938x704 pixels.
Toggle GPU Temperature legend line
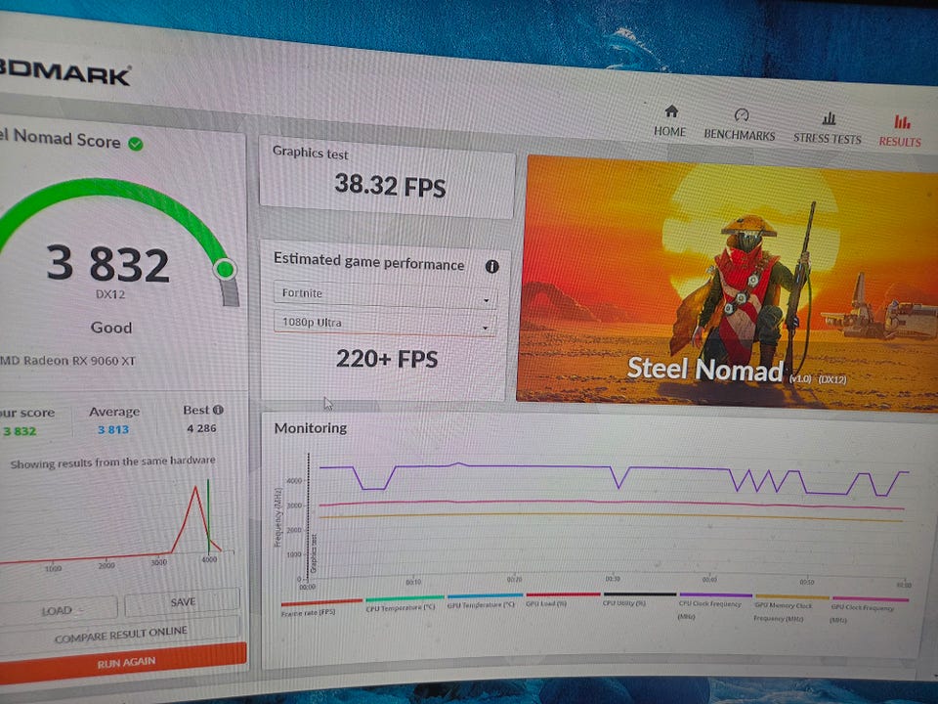pos(486,596)
